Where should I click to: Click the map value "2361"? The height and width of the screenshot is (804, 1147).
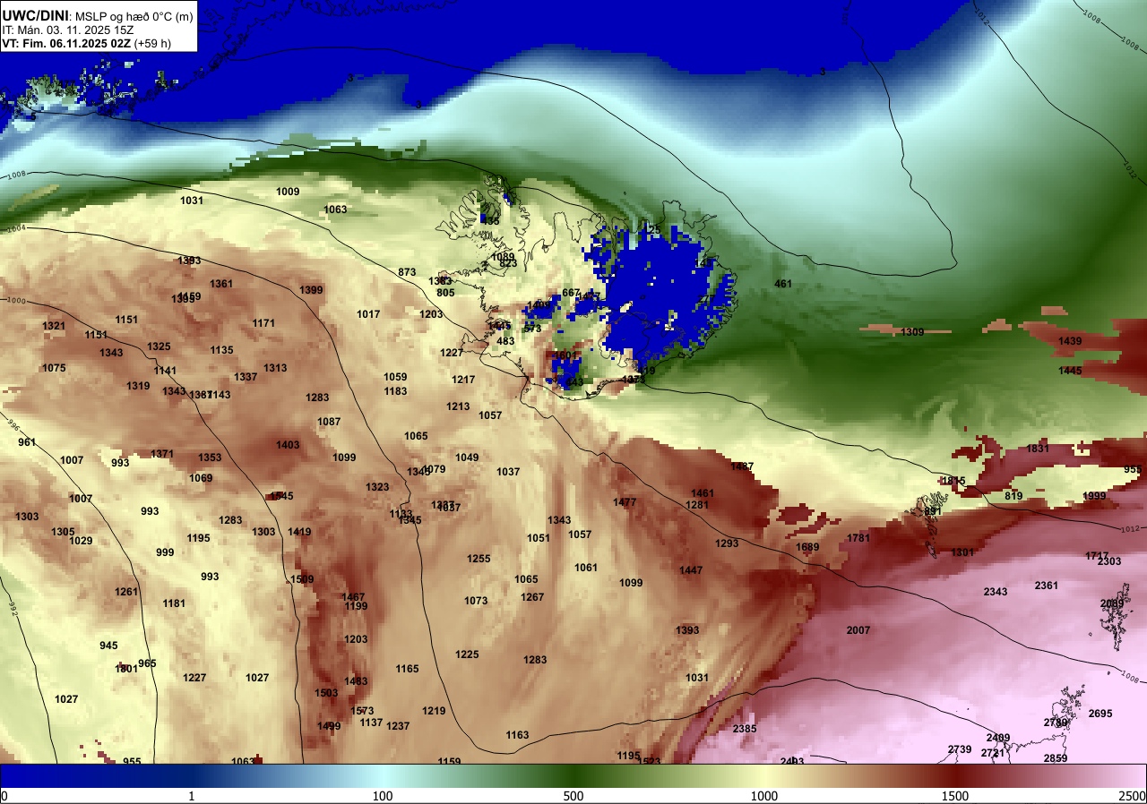[1047, 586]
